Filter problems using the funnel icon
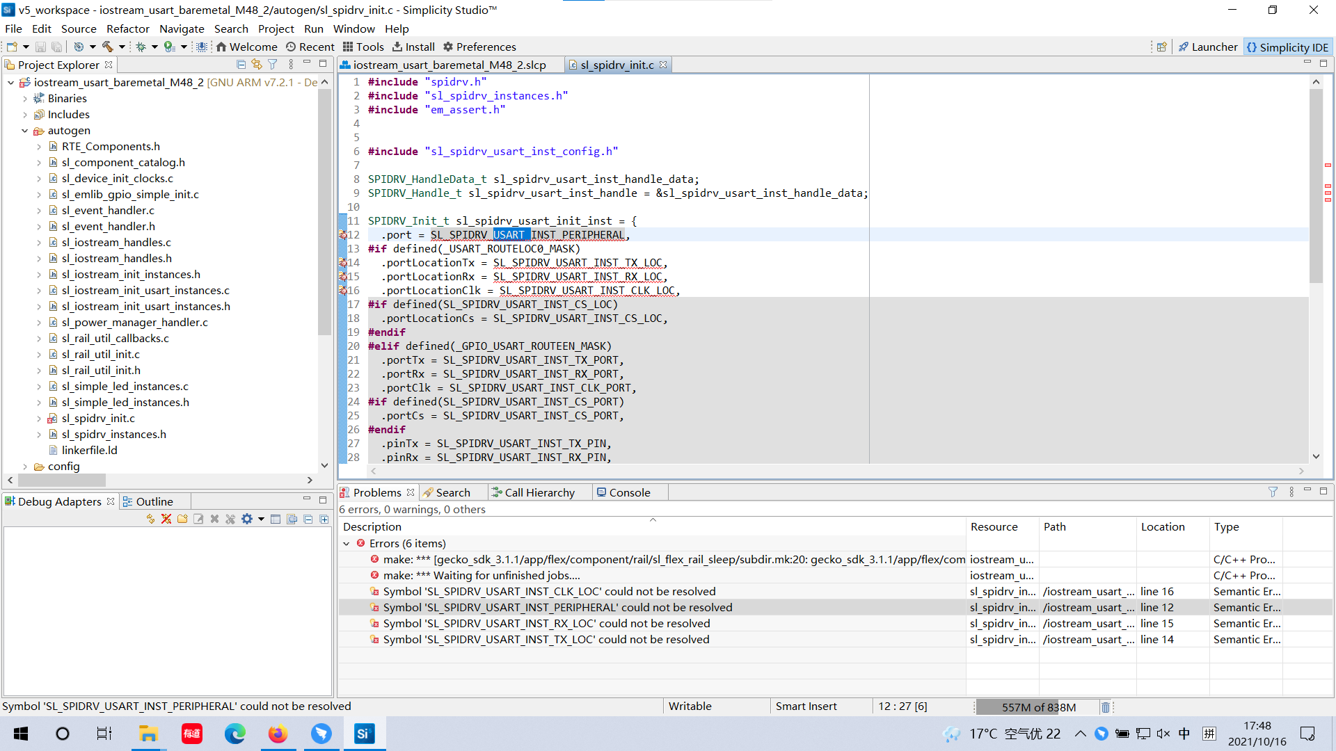The width and height of the screenshot is (1336, 751). (x=1273, y=492)
